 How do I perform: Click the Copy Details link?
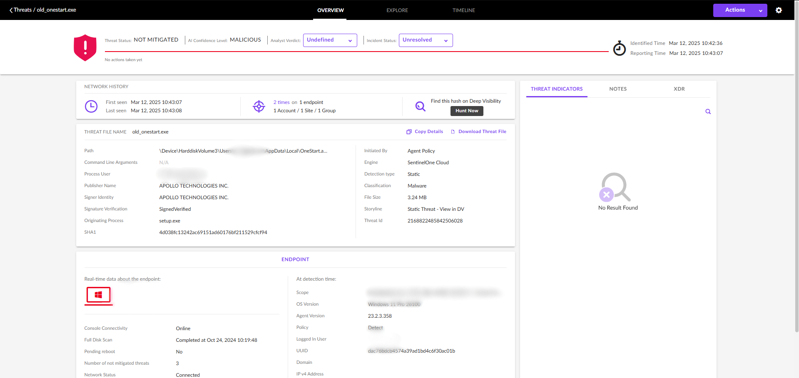[425, 132]
